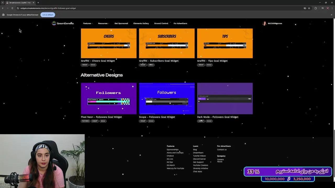Open the SE.Live footer link
This screenshot has width=335, height=188.
click(170, 159)
